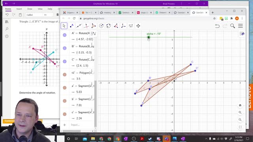Toggle visibility of b' Segment
Image resolution: width=253 pixels, height=142 pixels.
tap(64, 101)
